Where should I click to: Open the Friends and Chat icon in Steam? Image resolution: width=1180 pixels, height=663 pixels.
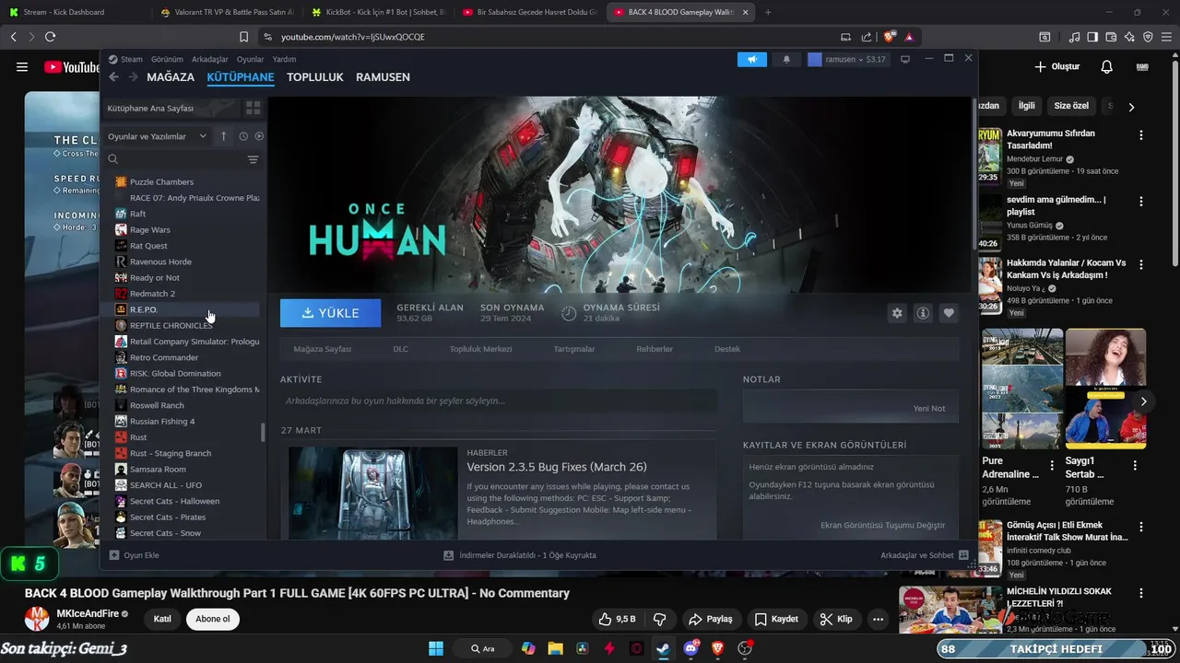(963, 555)
